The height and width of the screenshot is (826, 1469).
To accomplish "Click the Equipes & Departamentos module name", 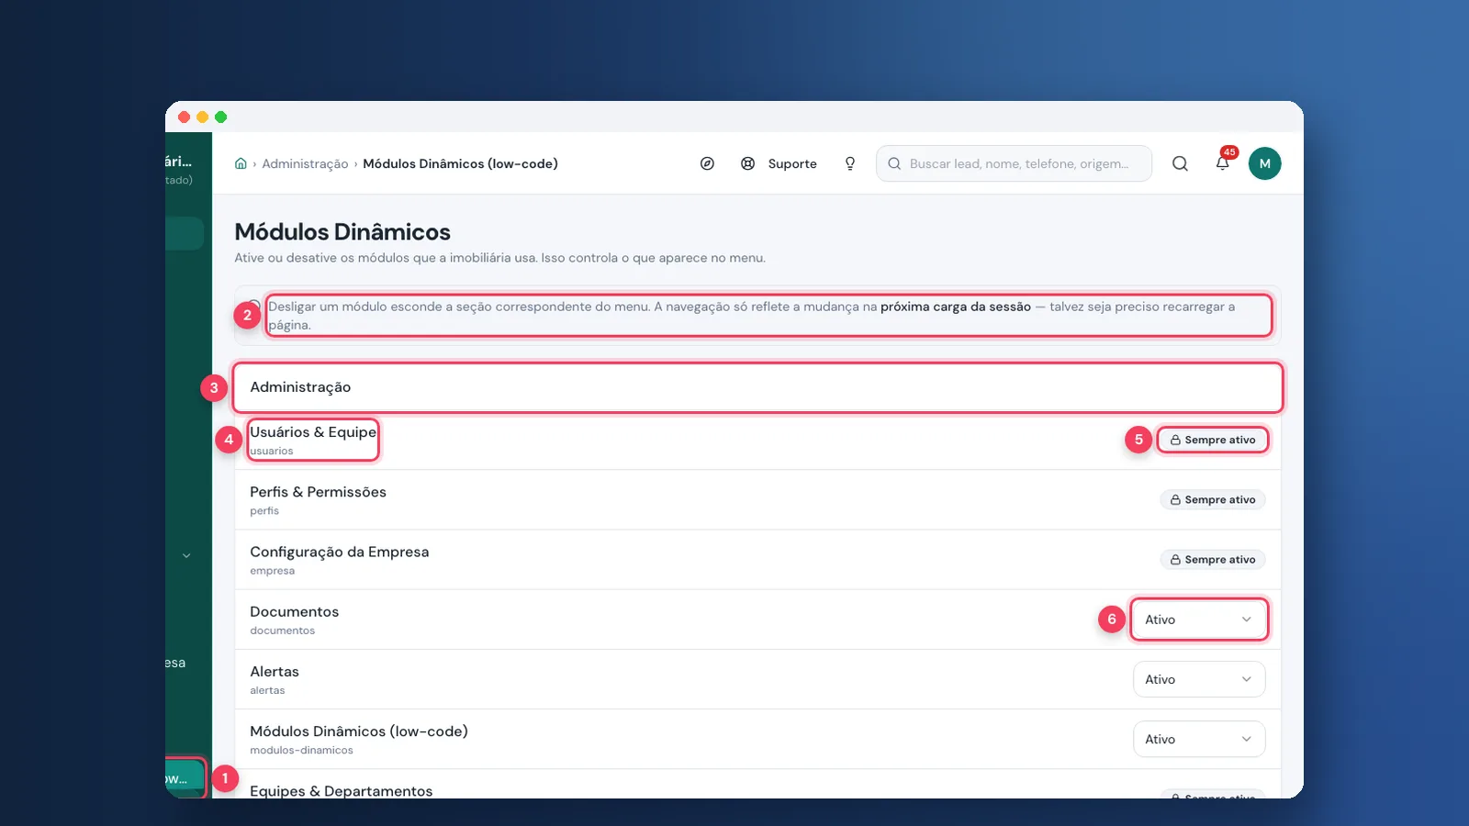I will (x=341, y=790).
